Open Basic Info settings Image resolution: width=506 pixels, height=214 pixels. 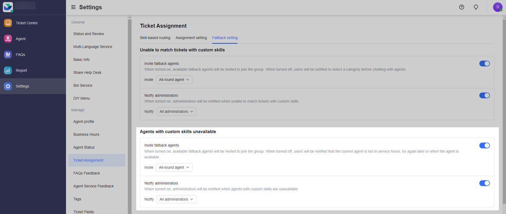point(97,60)
